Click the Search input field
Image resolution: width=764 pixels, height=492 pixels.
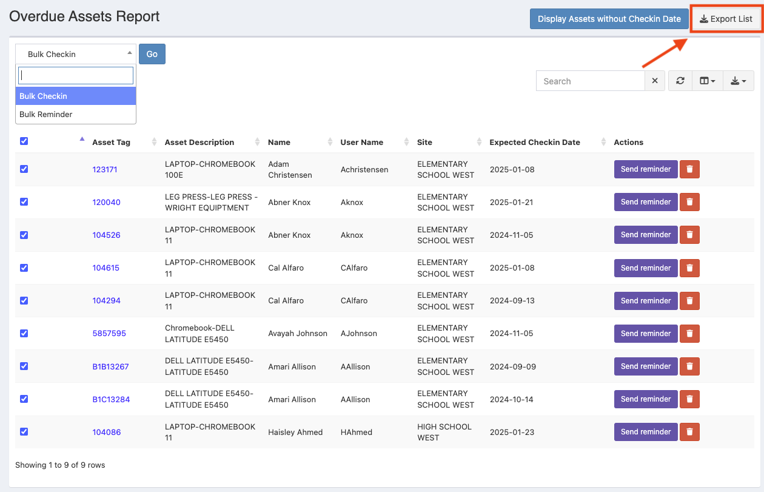590,81
